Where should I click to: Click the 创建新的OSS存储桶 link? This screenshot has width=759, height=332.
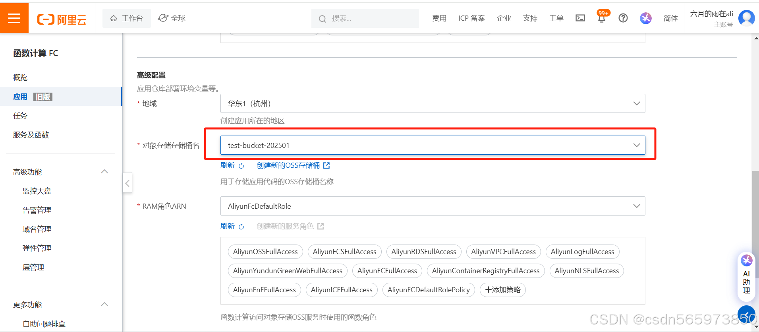(288, 165)
